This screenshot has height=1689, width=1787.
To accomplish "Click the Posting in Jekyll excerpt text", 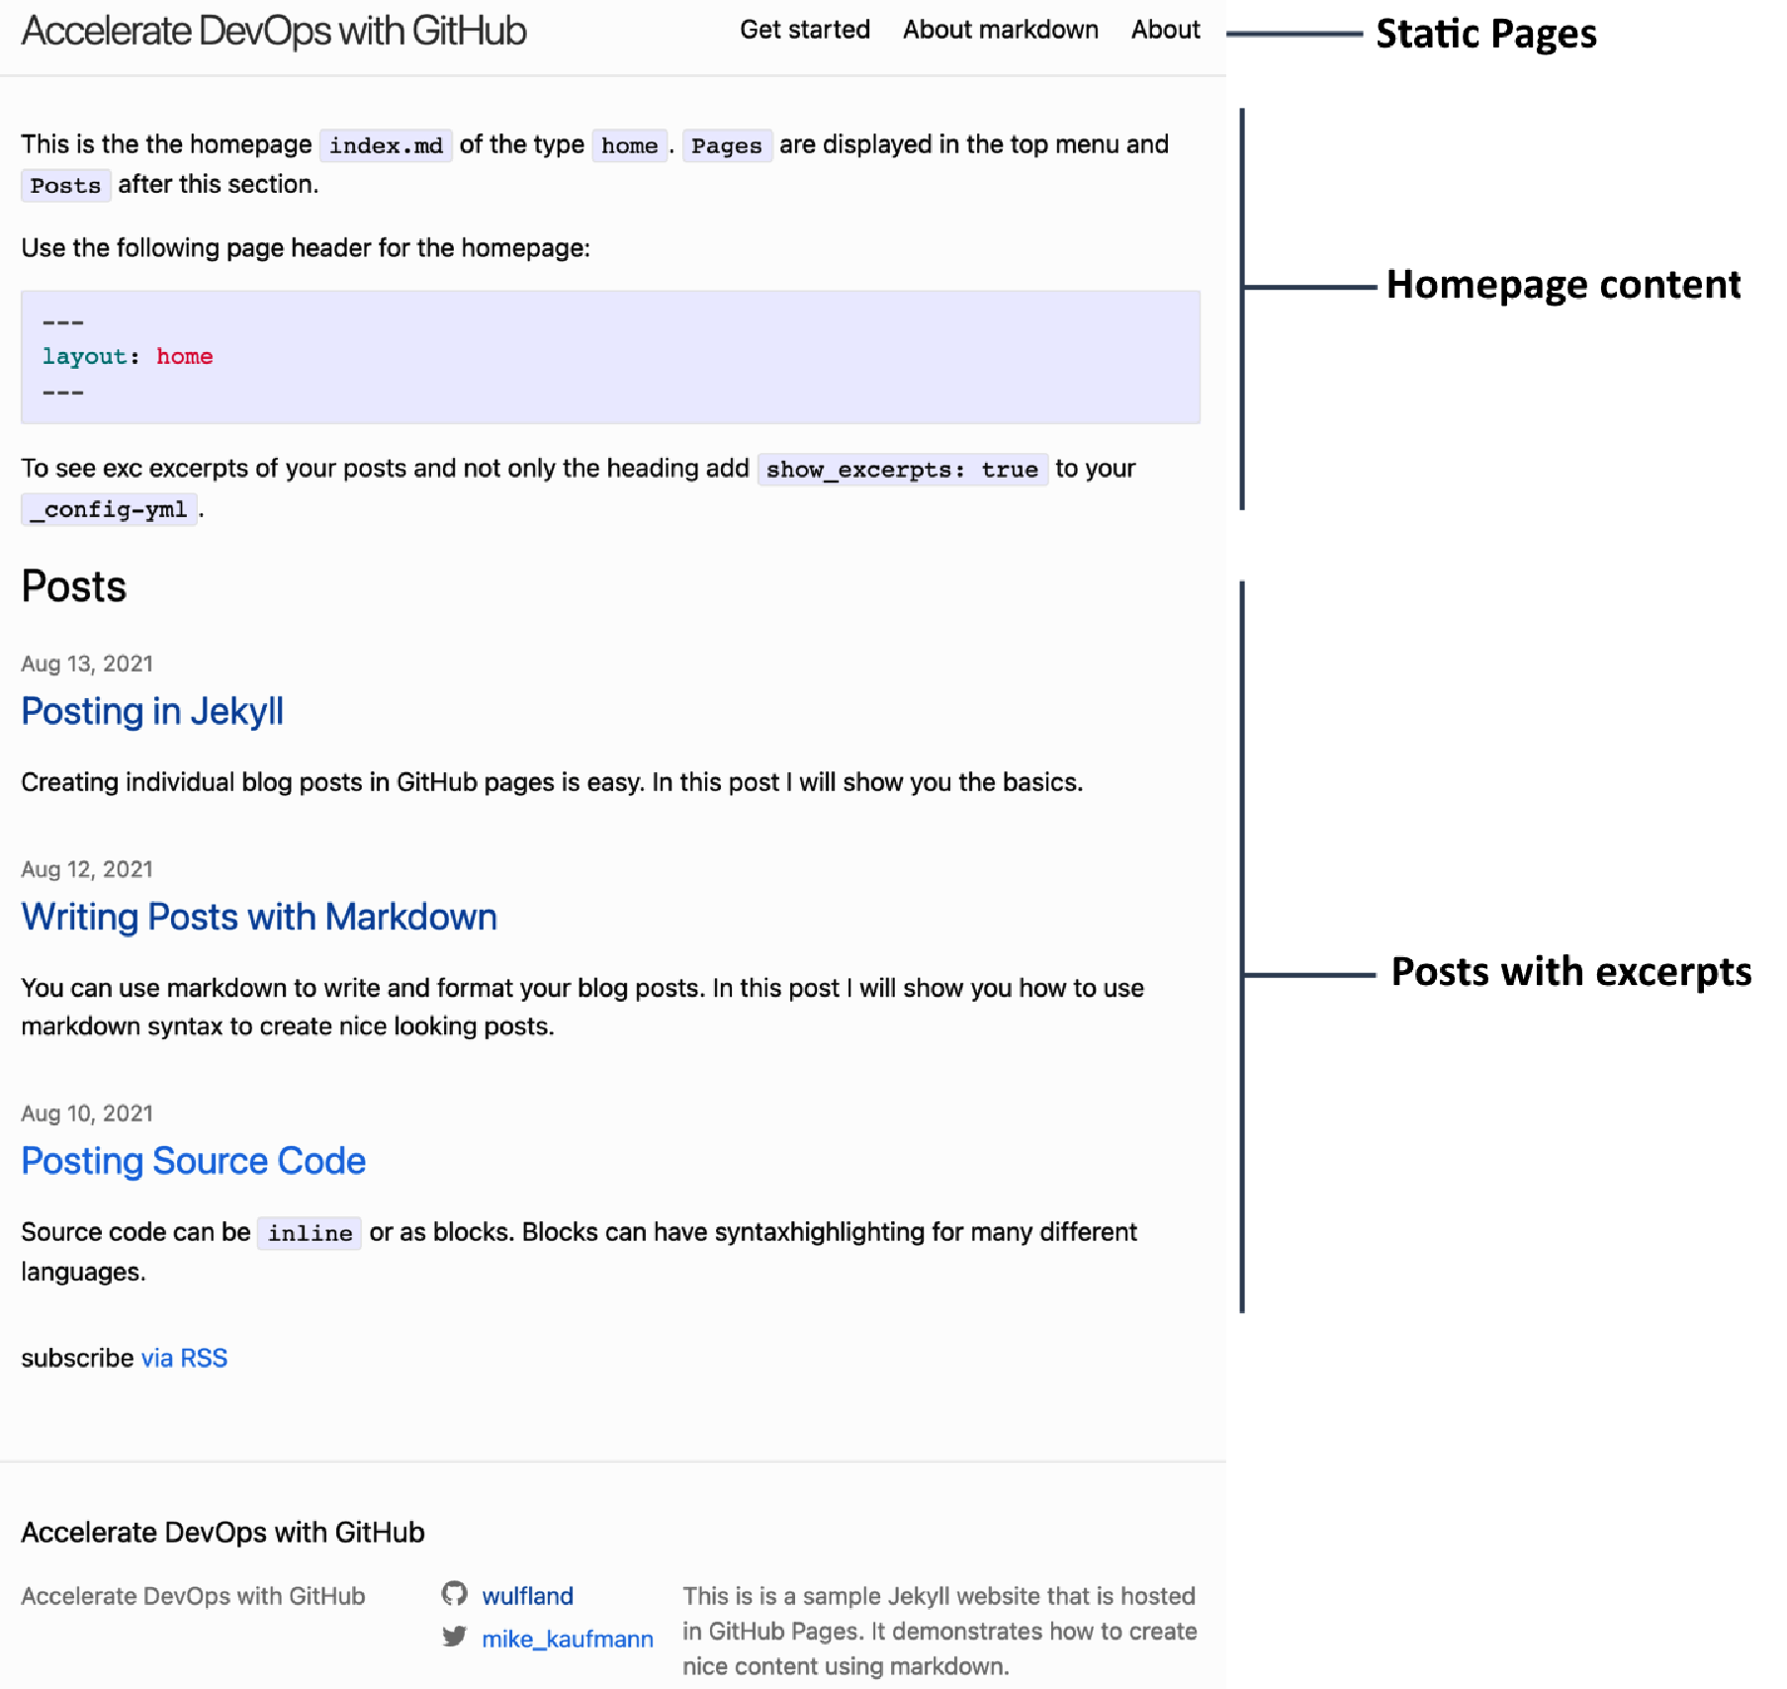I will [552, 782].
